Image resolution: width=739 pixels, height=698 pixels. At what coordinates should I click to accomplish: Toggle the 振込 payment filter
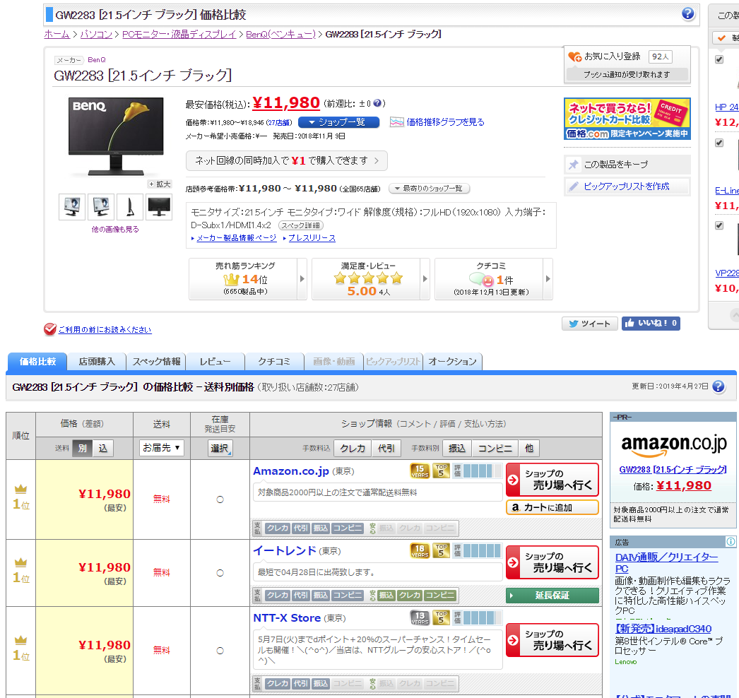point(457,448)
